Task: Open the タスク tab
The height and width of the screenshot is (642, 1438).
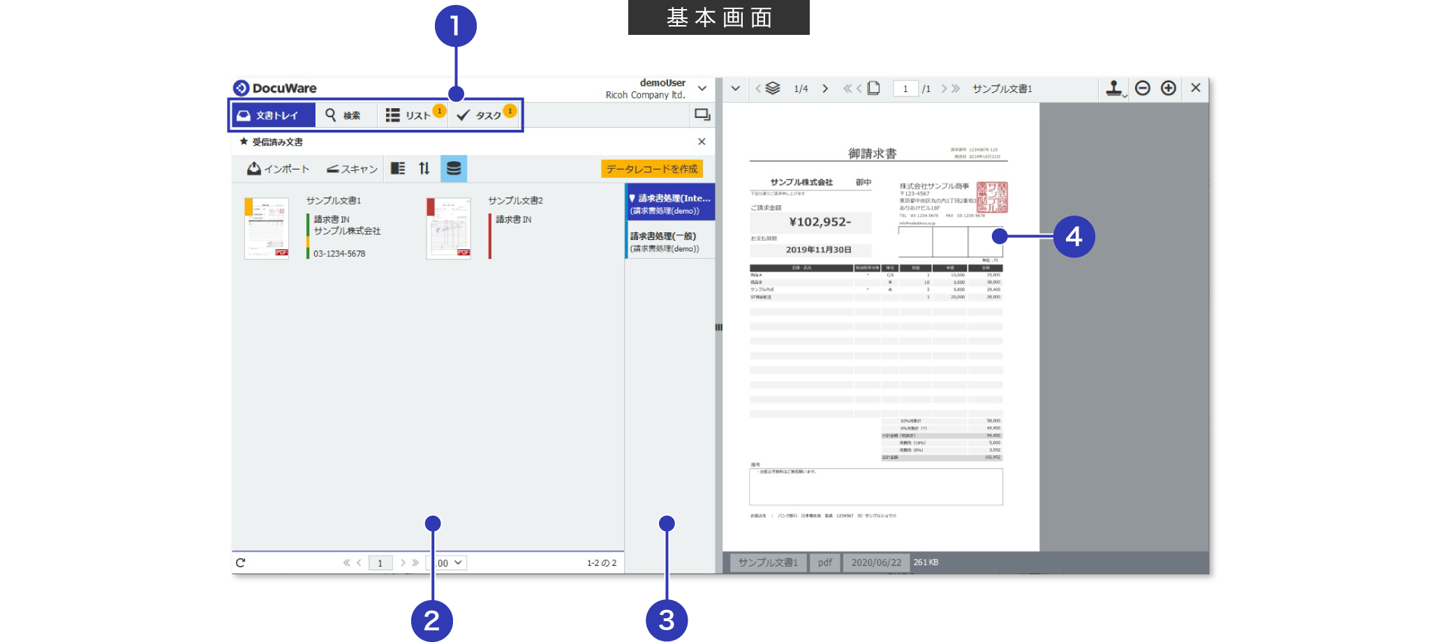Action: [484, 114]
